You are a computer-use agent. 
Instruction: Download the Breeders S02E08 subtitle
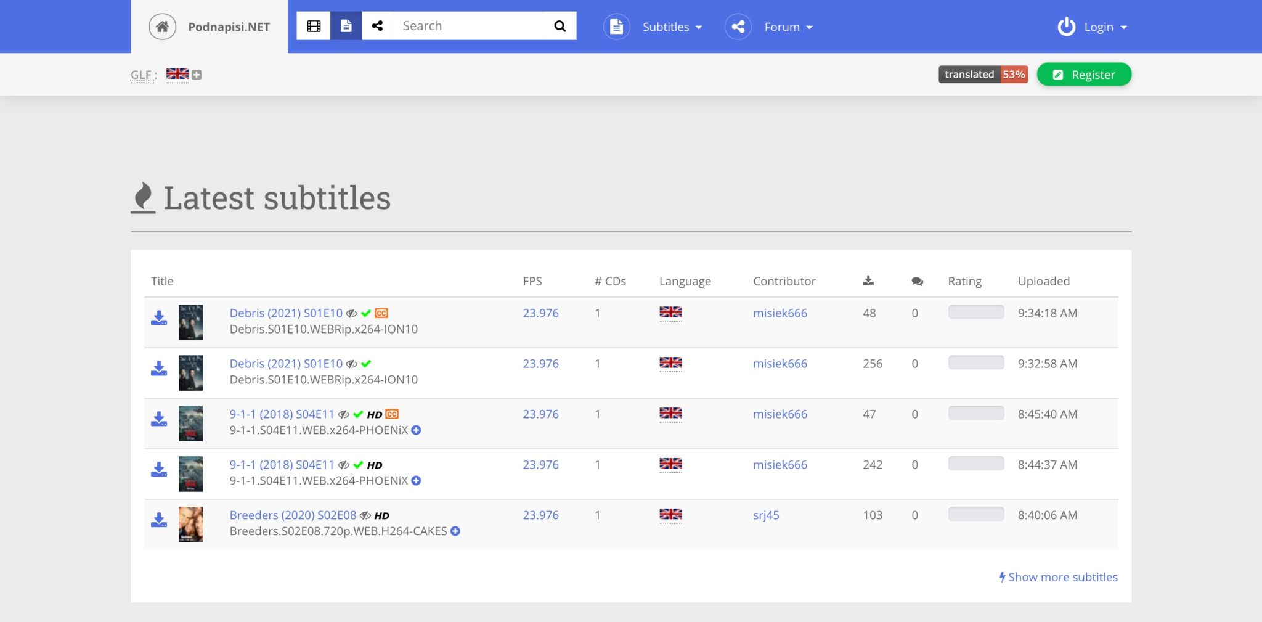pyautogui.click(x=159, y=520)
